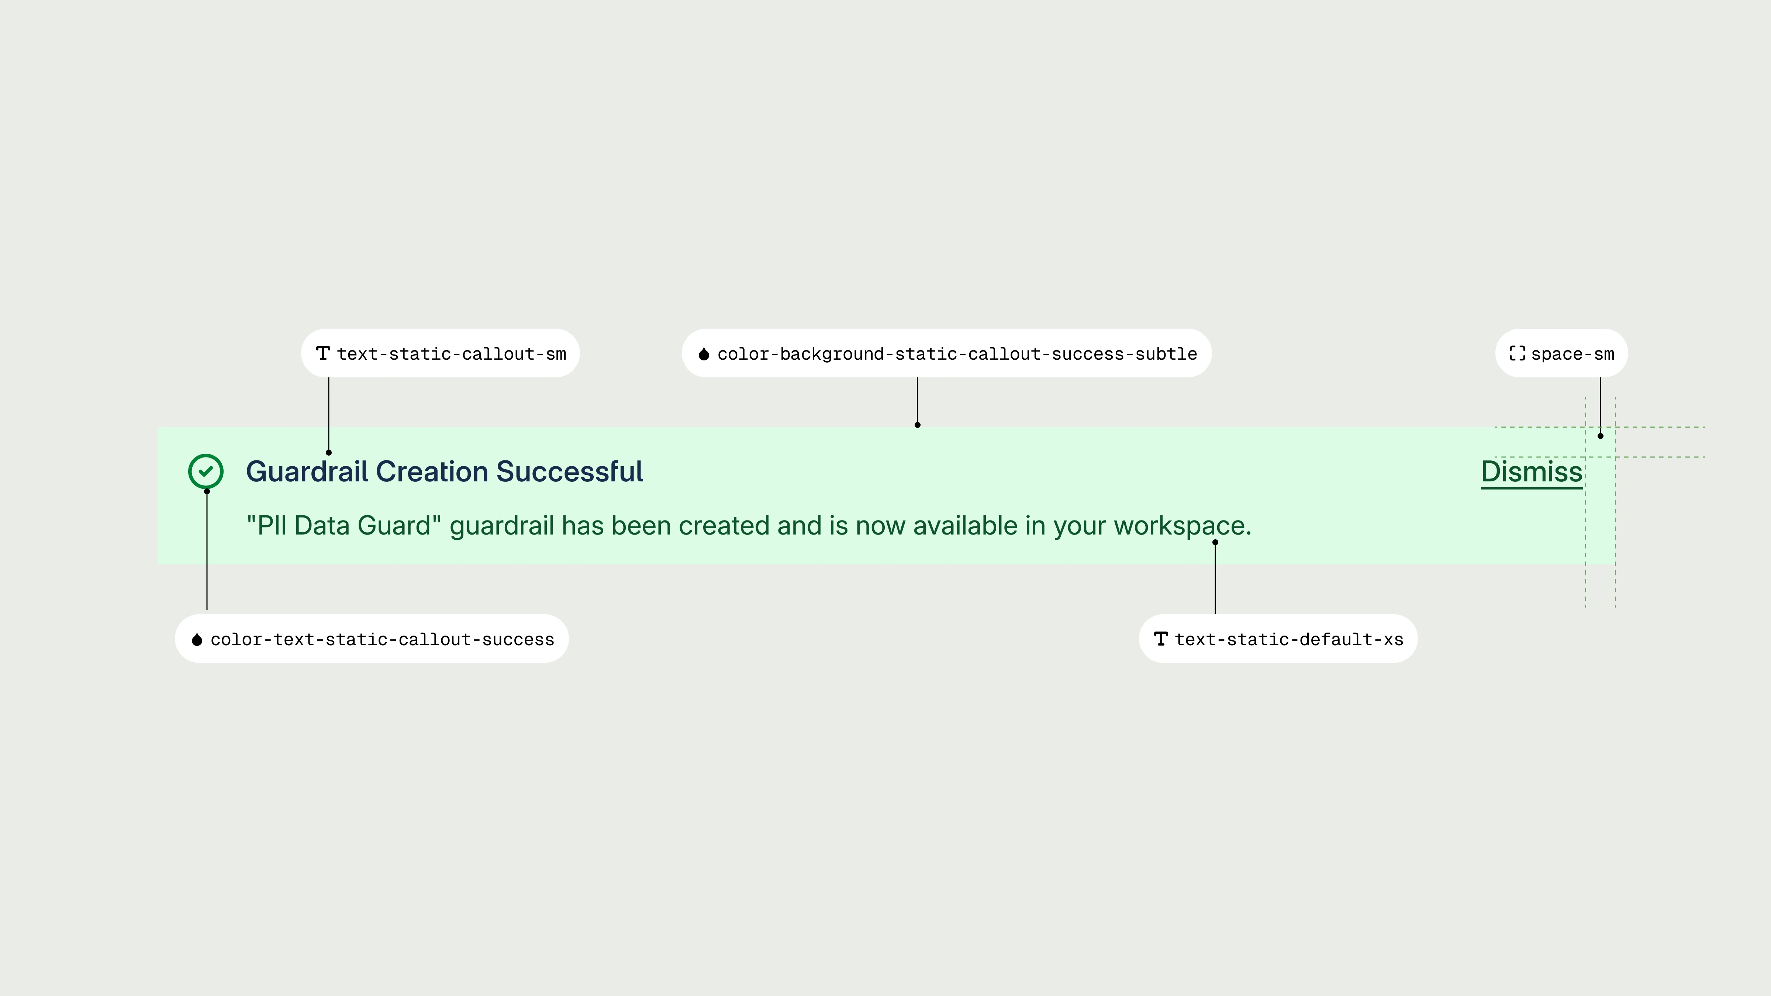1771x996 pixels.
Task: Select the color-text-static-callout-success token label
Action: click(x=382, y=639)
